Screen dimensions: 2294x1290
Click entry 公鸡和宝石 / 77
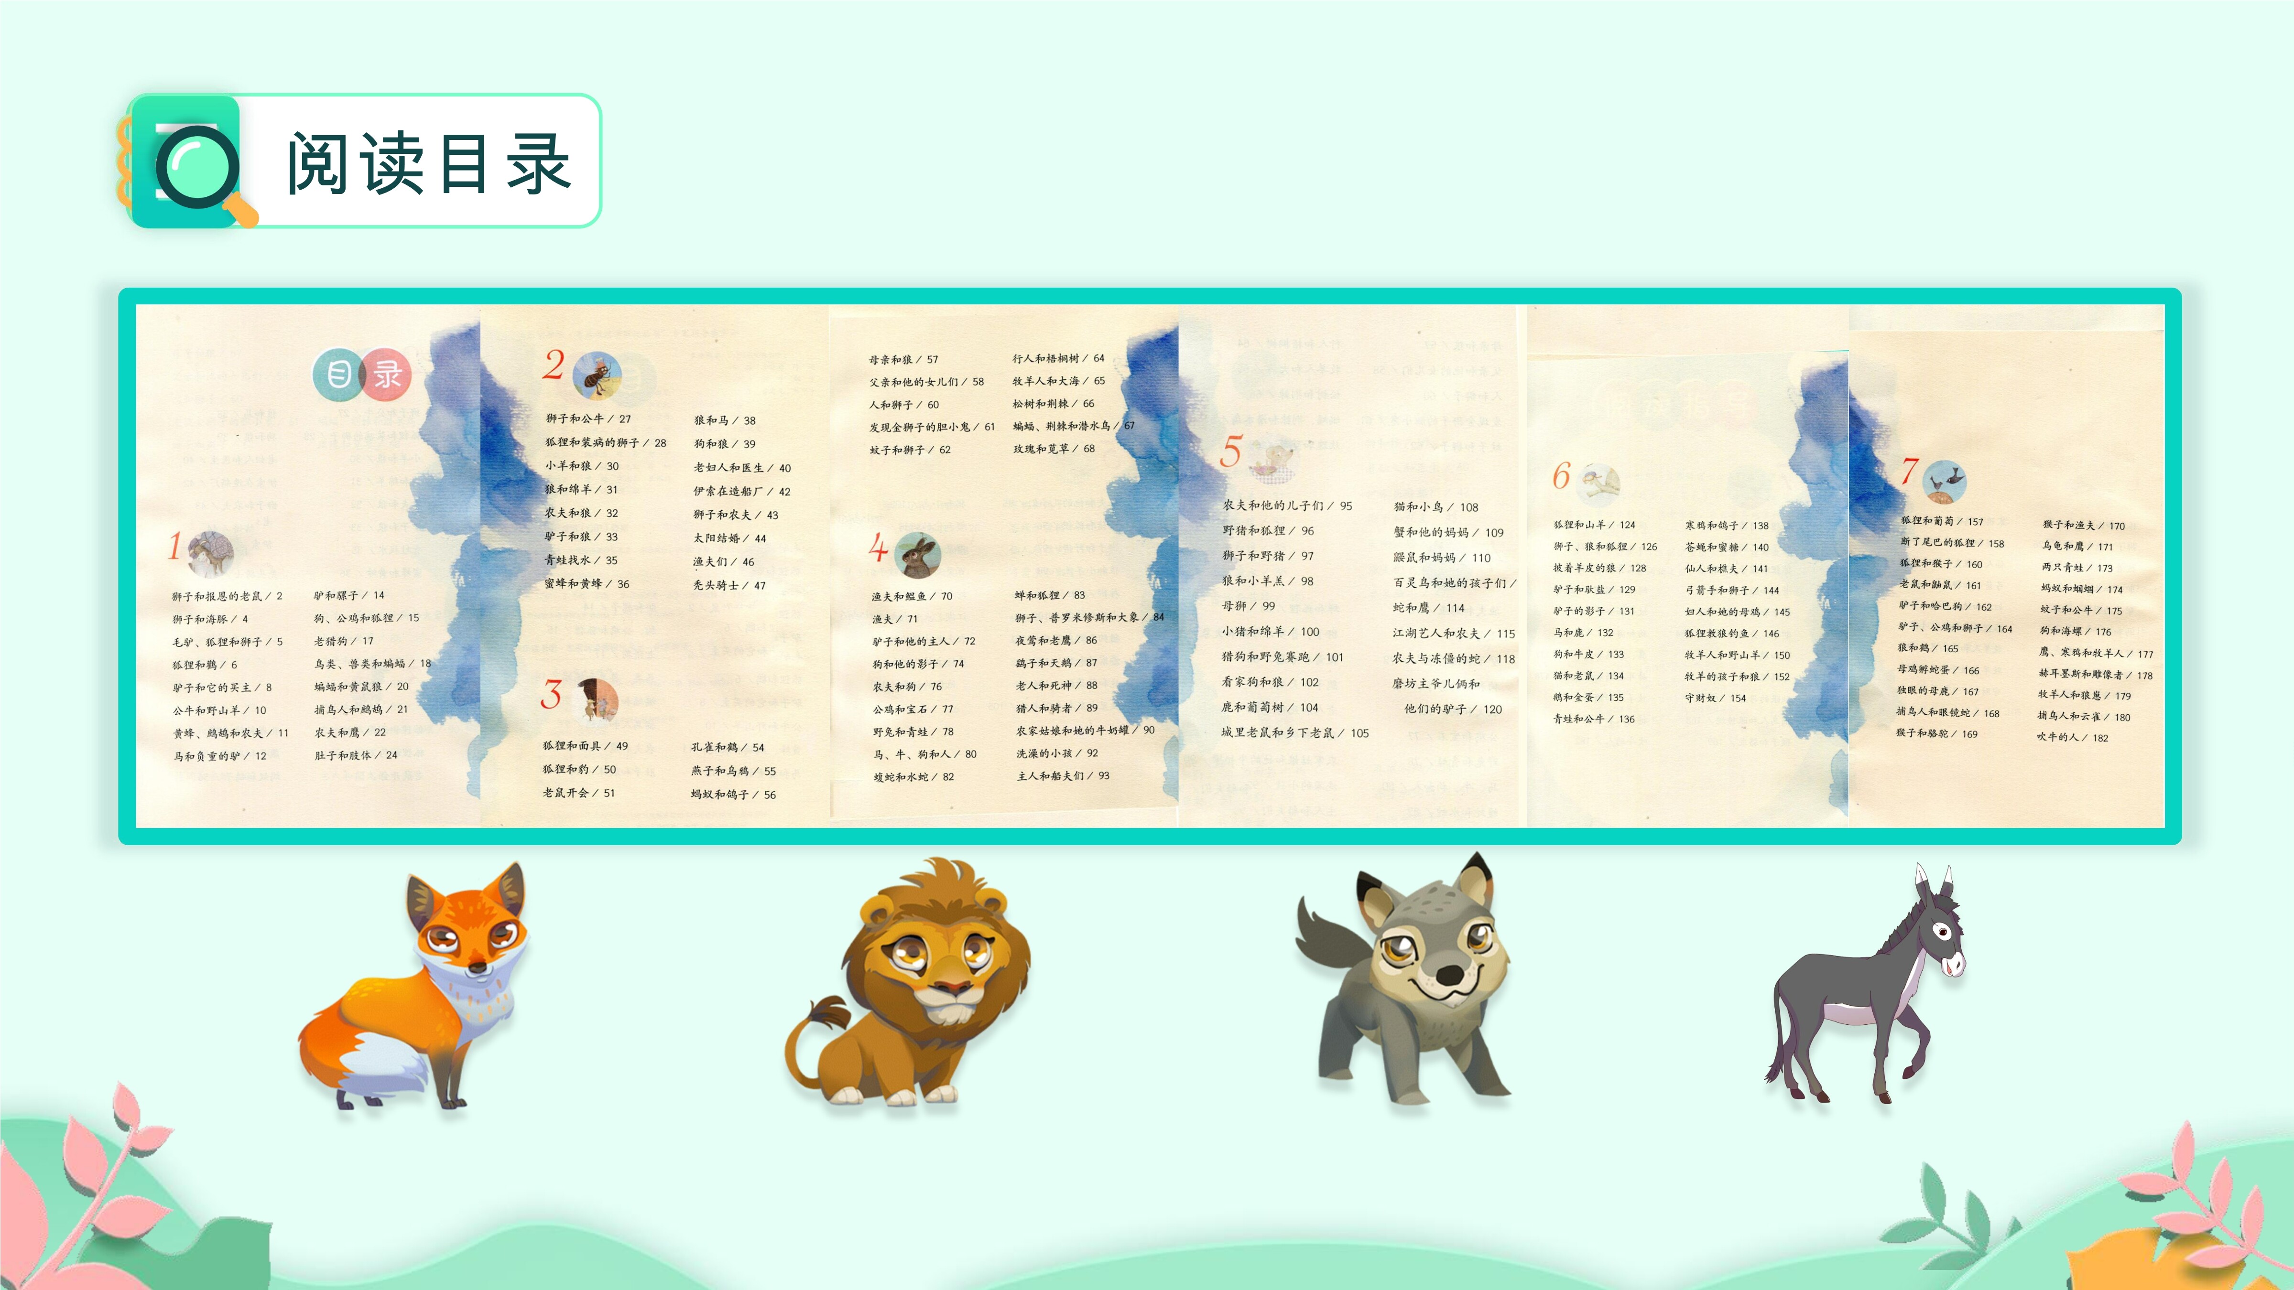click(913, 709)
